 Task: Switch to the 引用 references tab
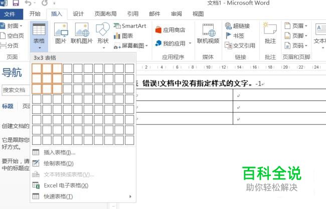[133, 14]
